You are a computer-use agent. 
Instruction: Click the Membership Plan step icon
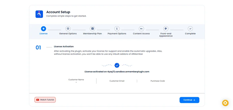click(92, 29)
